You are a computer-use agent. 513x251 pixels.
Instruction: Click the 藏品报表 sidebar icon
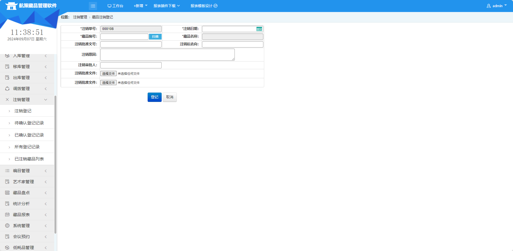(7, 215)
